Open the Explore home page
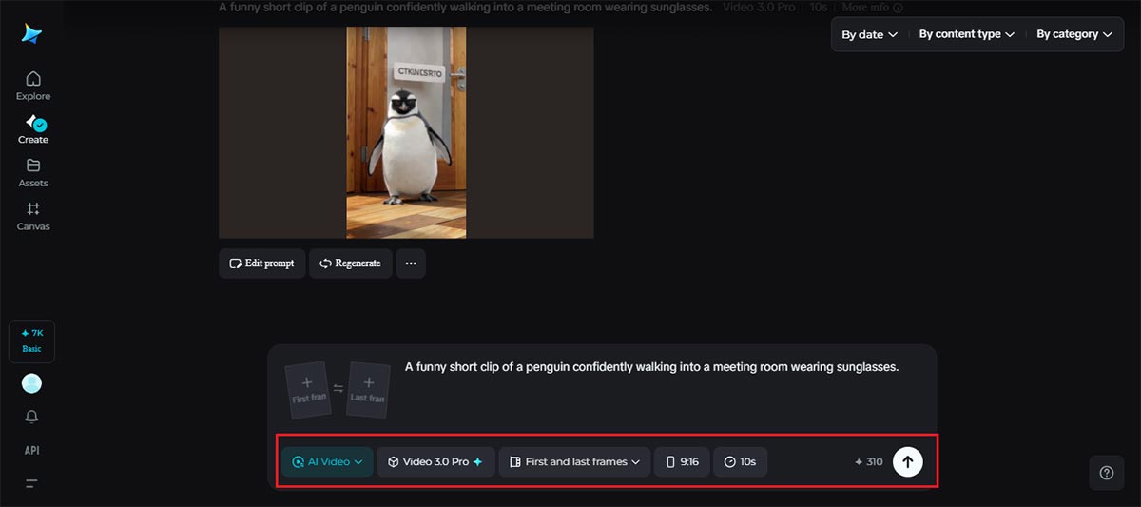The width and height of the screenshot is (1141, 507). (x=33, y=85)
